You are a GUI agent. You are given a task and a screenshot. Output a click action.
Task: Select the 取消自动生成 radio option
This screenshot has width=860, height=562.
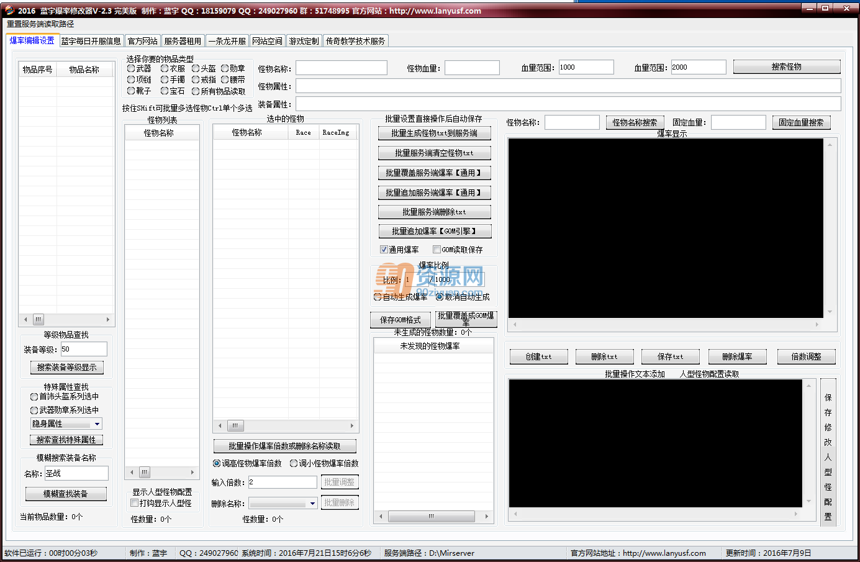[440, 297]
